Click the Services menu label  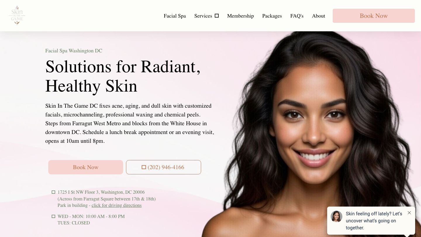(203, 16)
